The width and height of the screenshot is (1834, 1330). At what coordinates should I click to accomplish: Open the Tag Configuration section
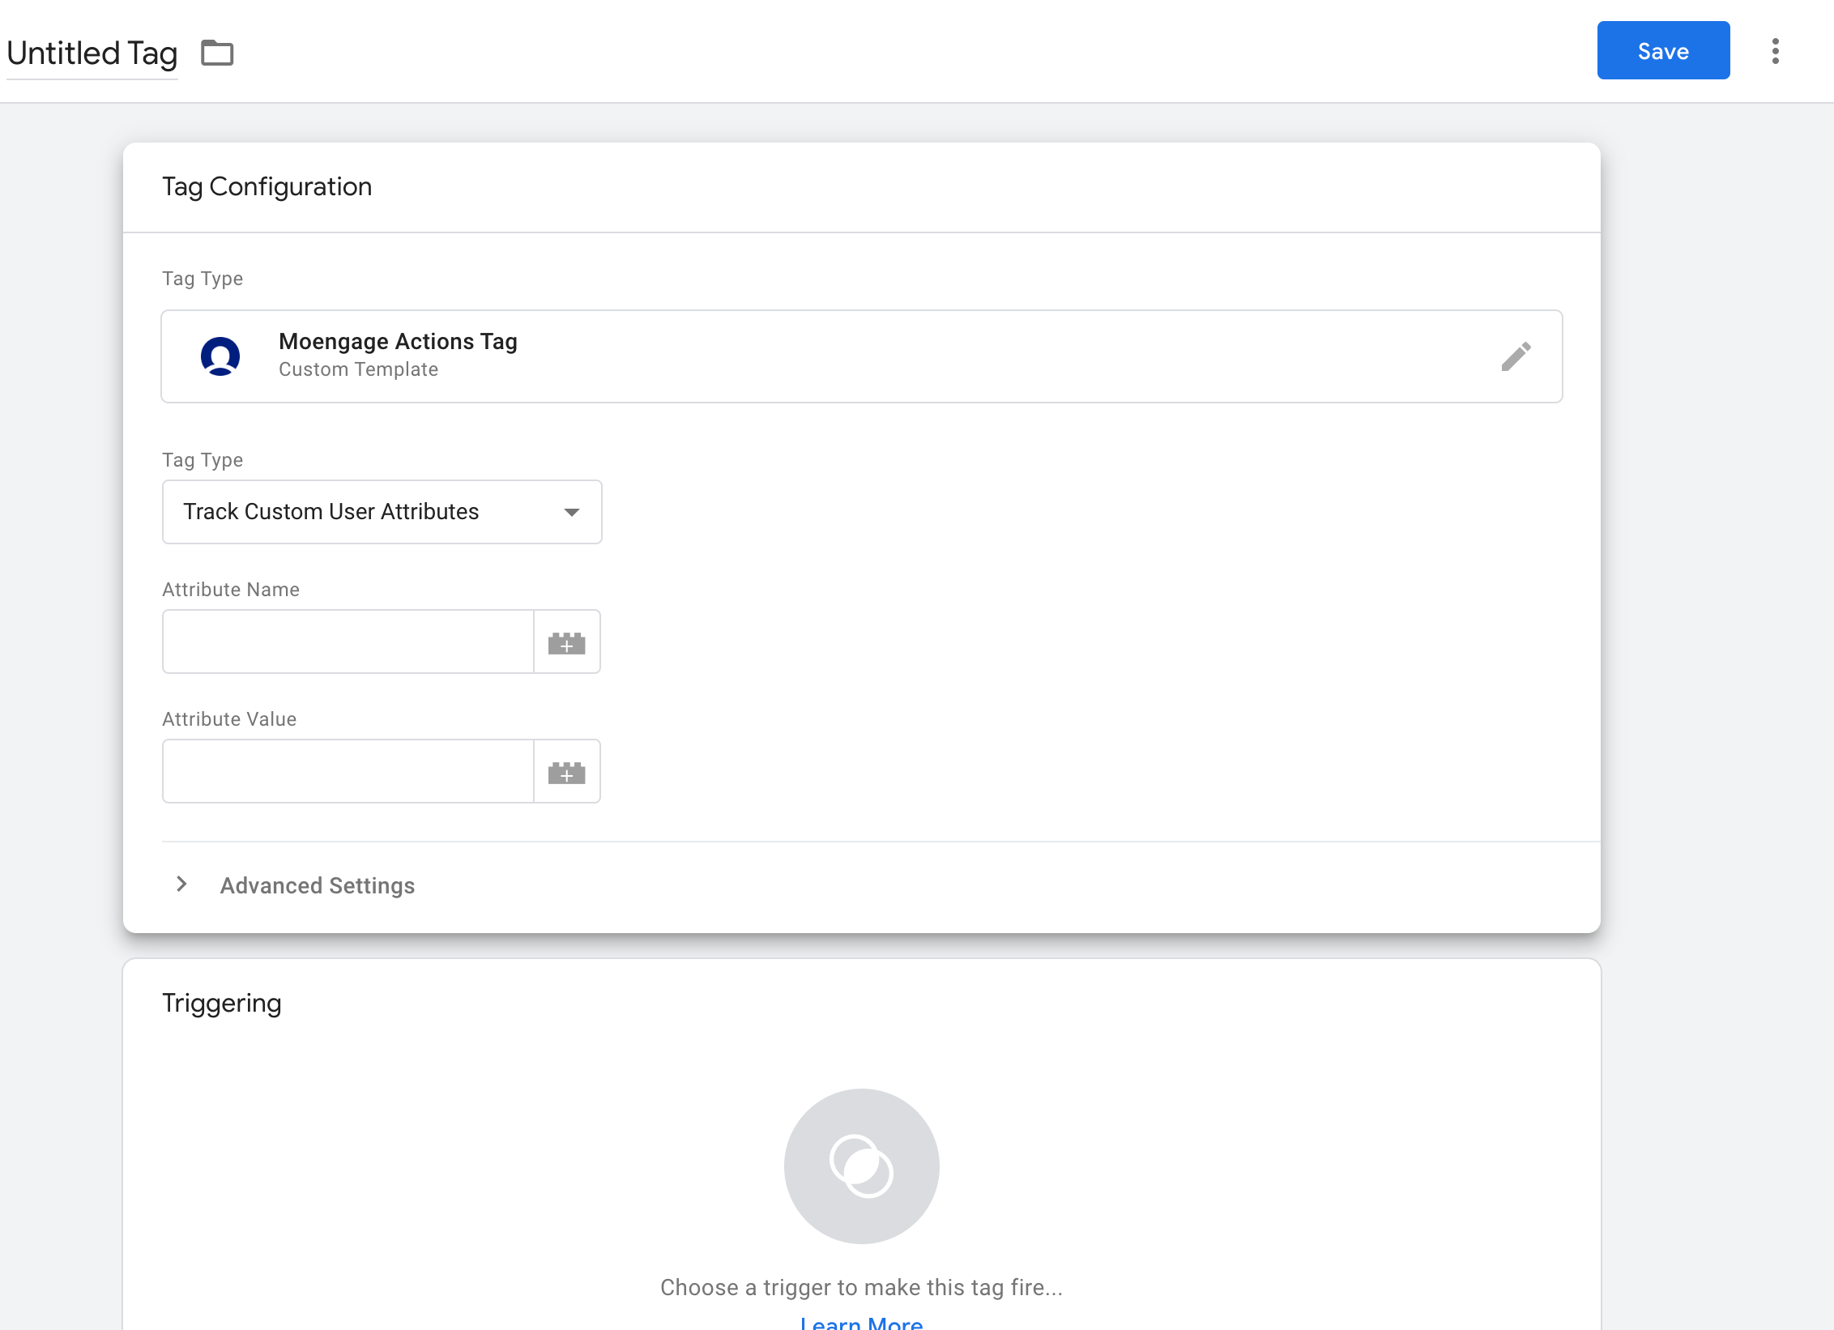pyautogui.click(x=267, y=186)
